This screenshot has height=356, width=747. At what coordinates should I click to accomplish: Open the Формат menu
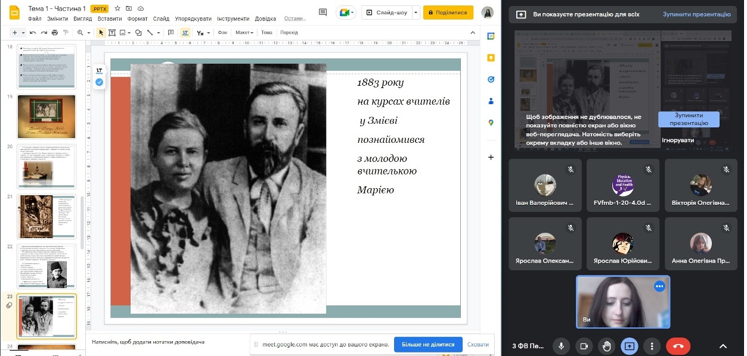click(137, 19)
